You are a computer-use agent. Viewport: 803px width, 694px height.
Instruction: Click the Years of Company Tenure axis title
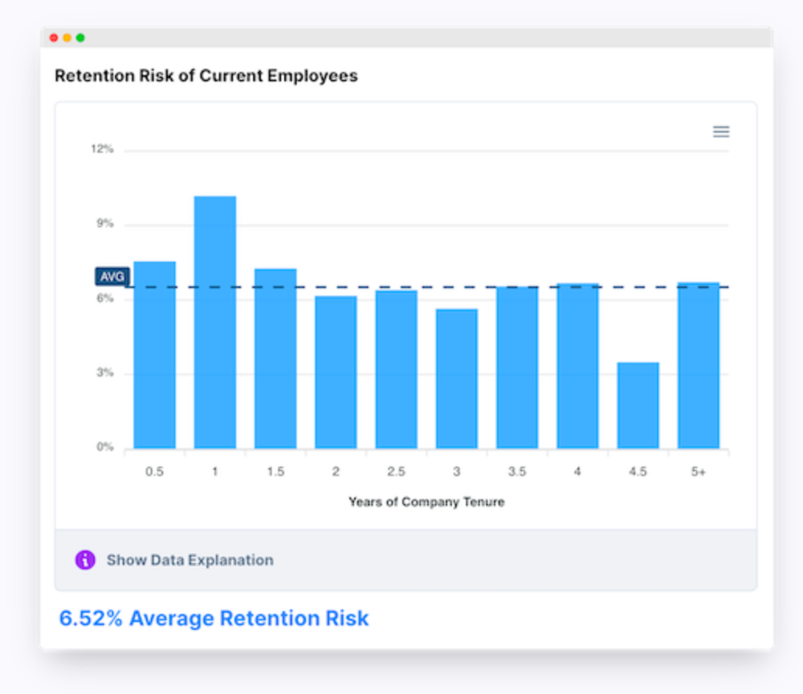[x=426, y=502]
